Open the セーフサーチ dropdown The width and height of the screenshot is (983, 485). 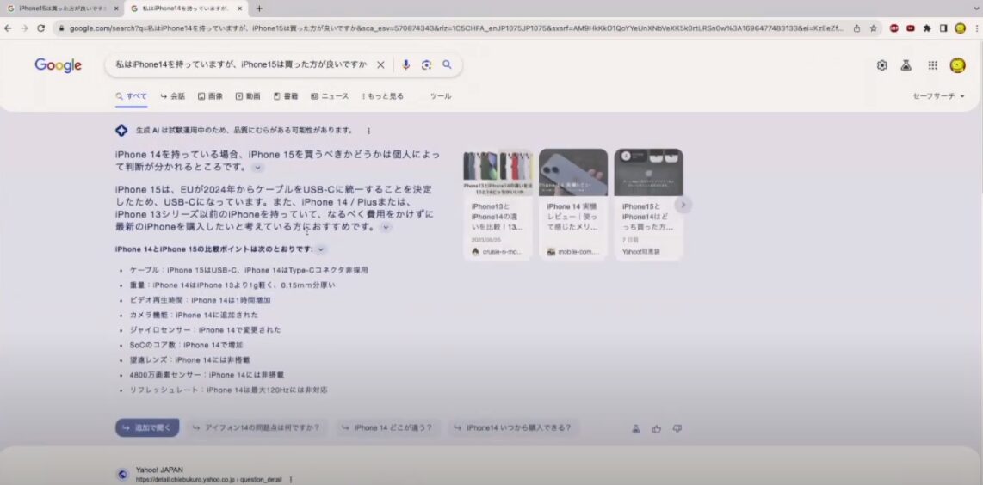(x=938, y=96)
